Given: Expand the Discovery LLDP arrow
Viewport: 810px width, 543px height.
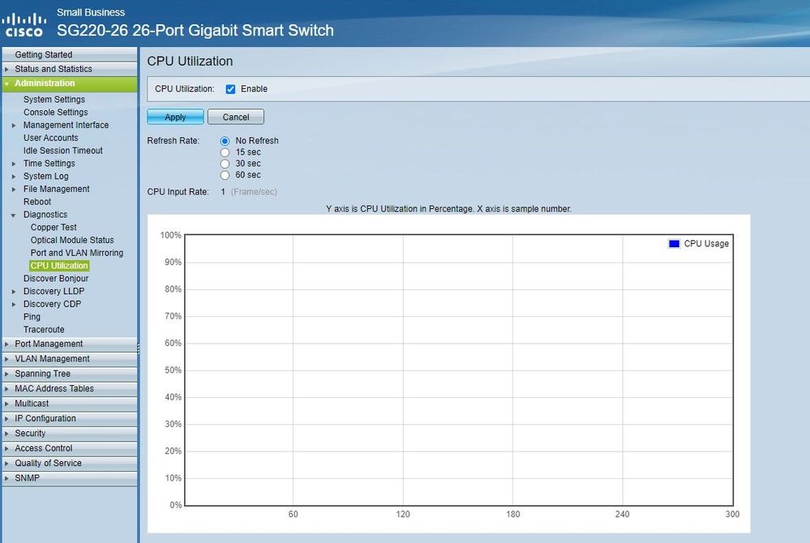Looking at the screenshot, I should coord(14,292).
